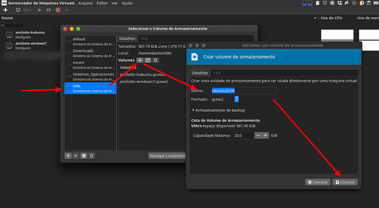Open the Ajuda menu

tap(127, 3)
